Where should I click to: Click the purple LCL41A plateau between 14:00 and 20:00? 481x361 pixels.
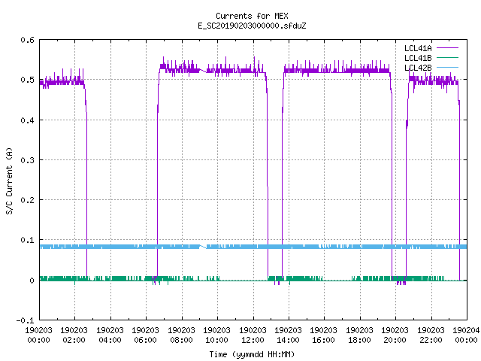click(x=337, y=71)
